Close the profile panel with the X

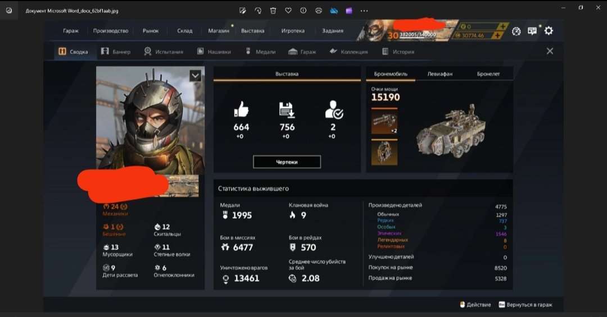(x=550, y=51)
